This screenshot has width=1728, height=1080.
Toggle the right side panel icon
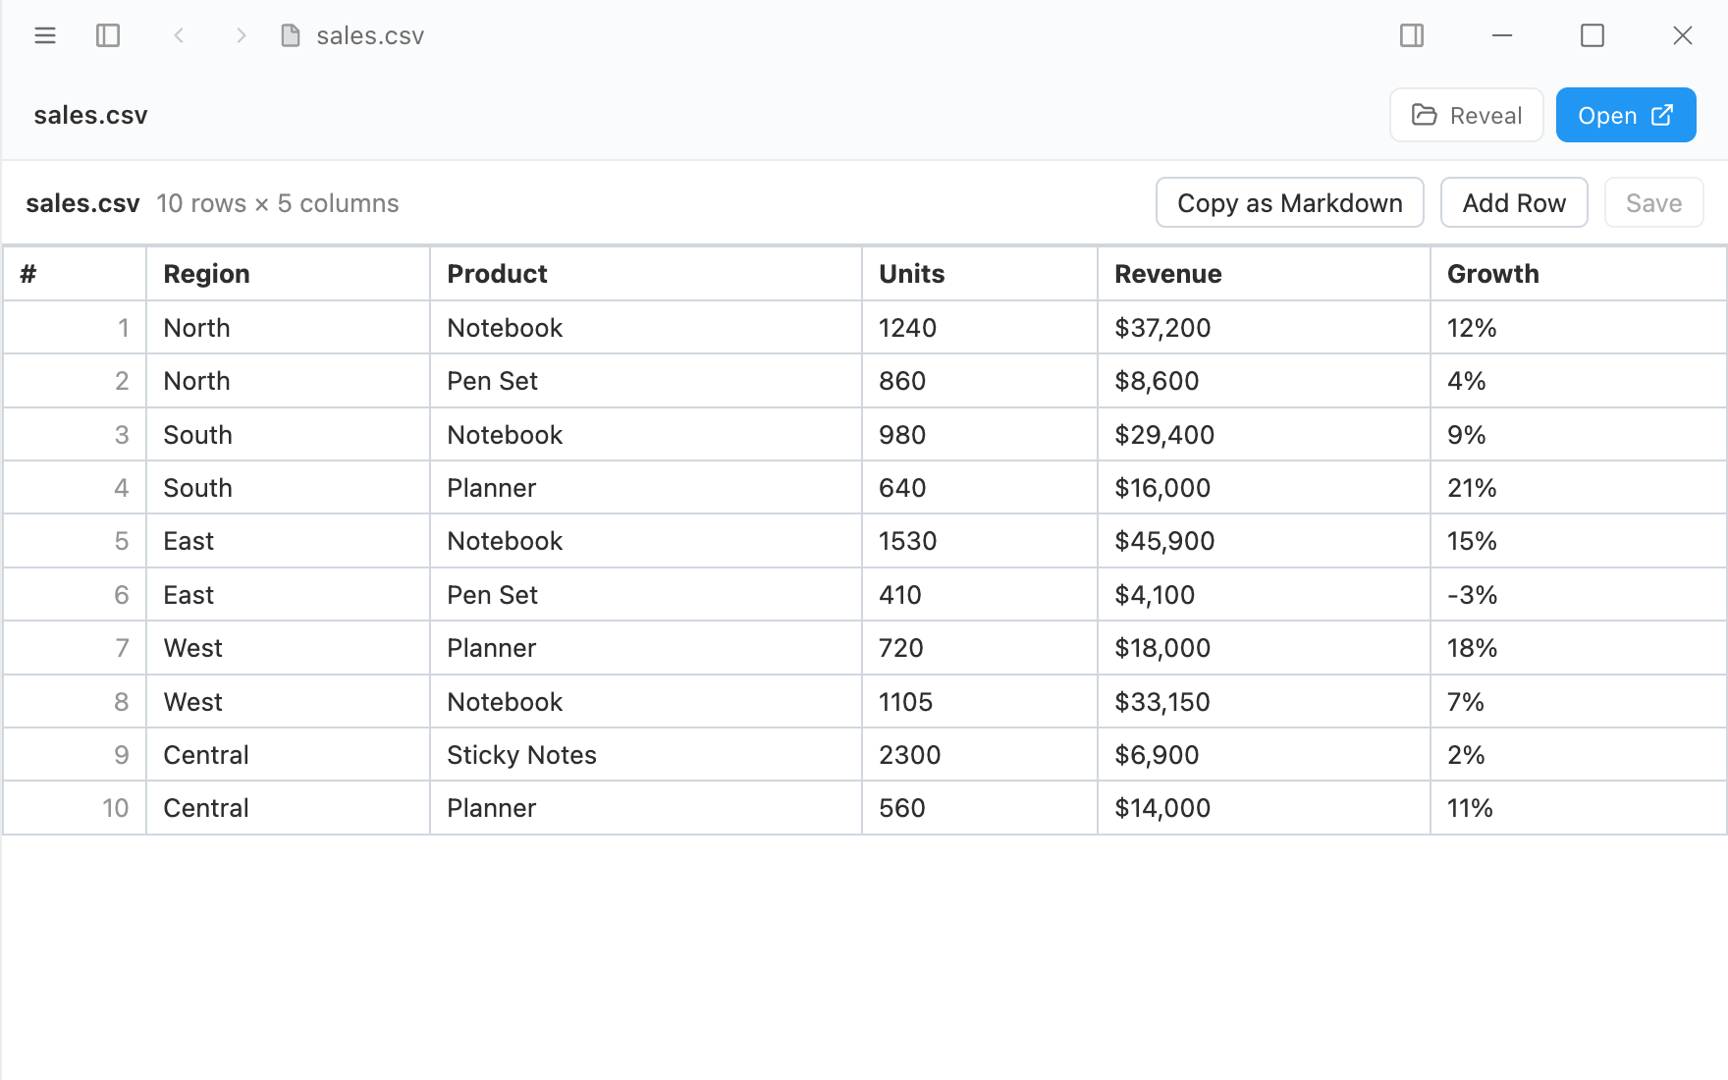point(1412,36)
